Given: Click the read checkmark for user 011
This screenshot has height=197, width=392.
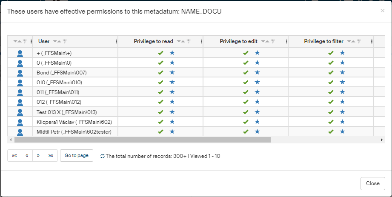Looking at the screenshot, I should [x=160, y=92].
